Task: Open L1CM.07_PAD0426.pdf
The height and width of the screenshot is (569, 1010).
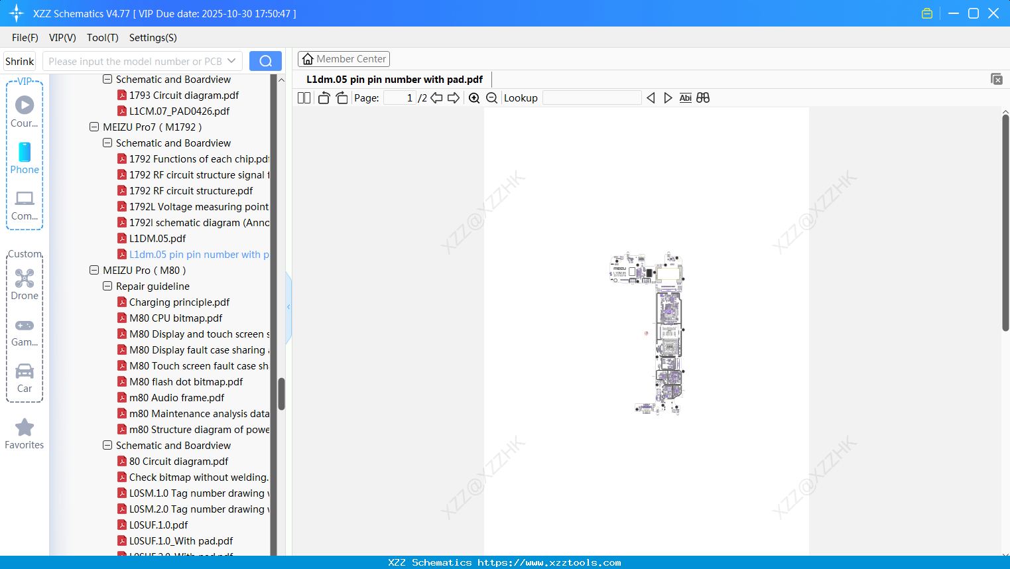Action: point(179,111)
